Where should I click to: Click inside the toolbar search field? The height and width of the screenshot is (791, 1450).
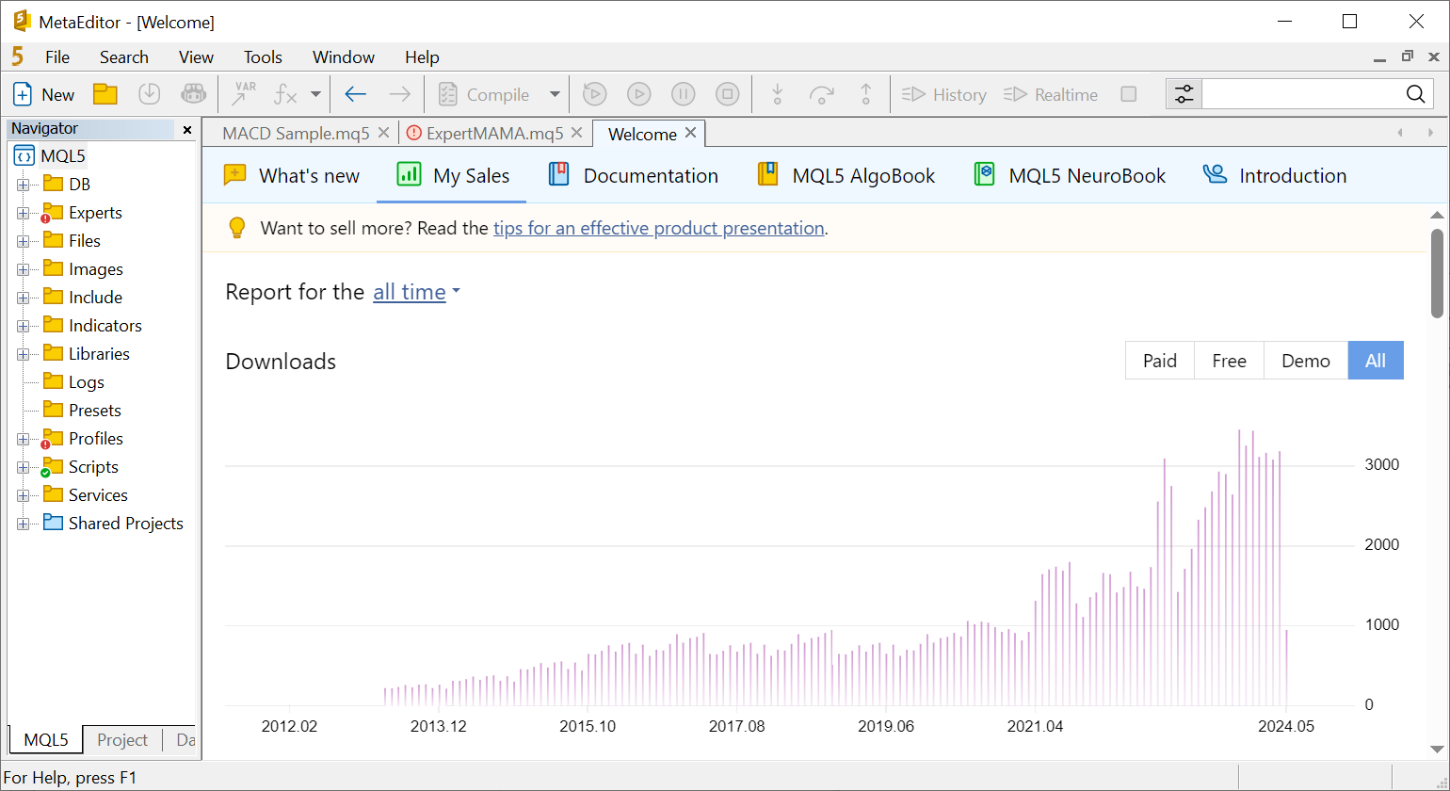(1313, 94)
